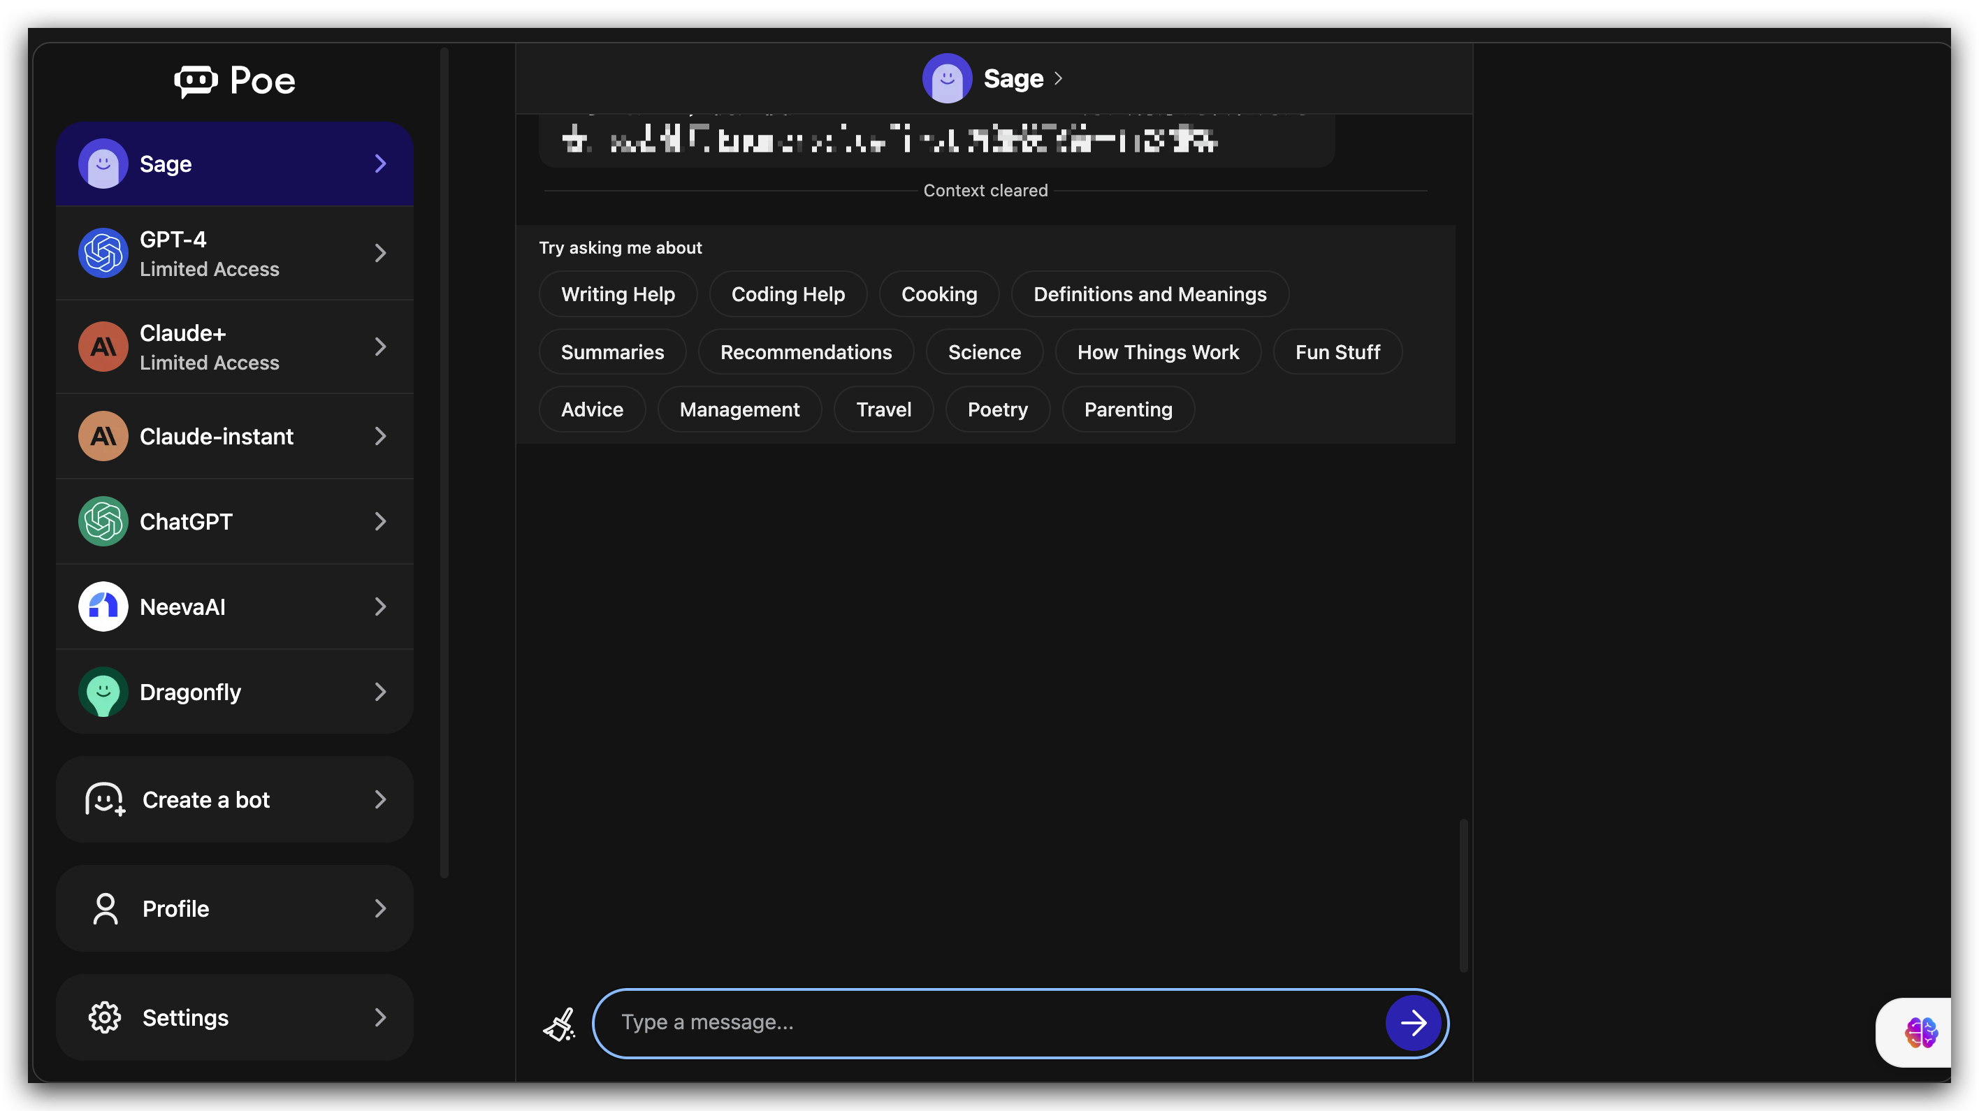Click the broom clear-context icon

[560, 1024]
